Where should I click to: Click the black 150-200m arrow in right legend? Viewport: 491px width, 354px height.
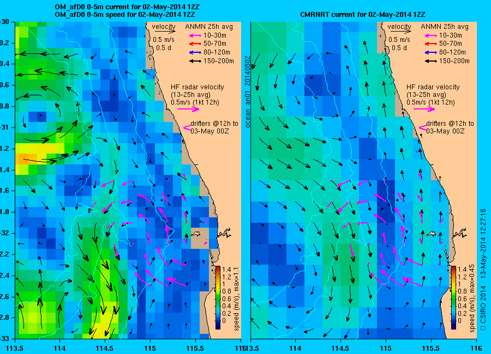coord(431,62)
